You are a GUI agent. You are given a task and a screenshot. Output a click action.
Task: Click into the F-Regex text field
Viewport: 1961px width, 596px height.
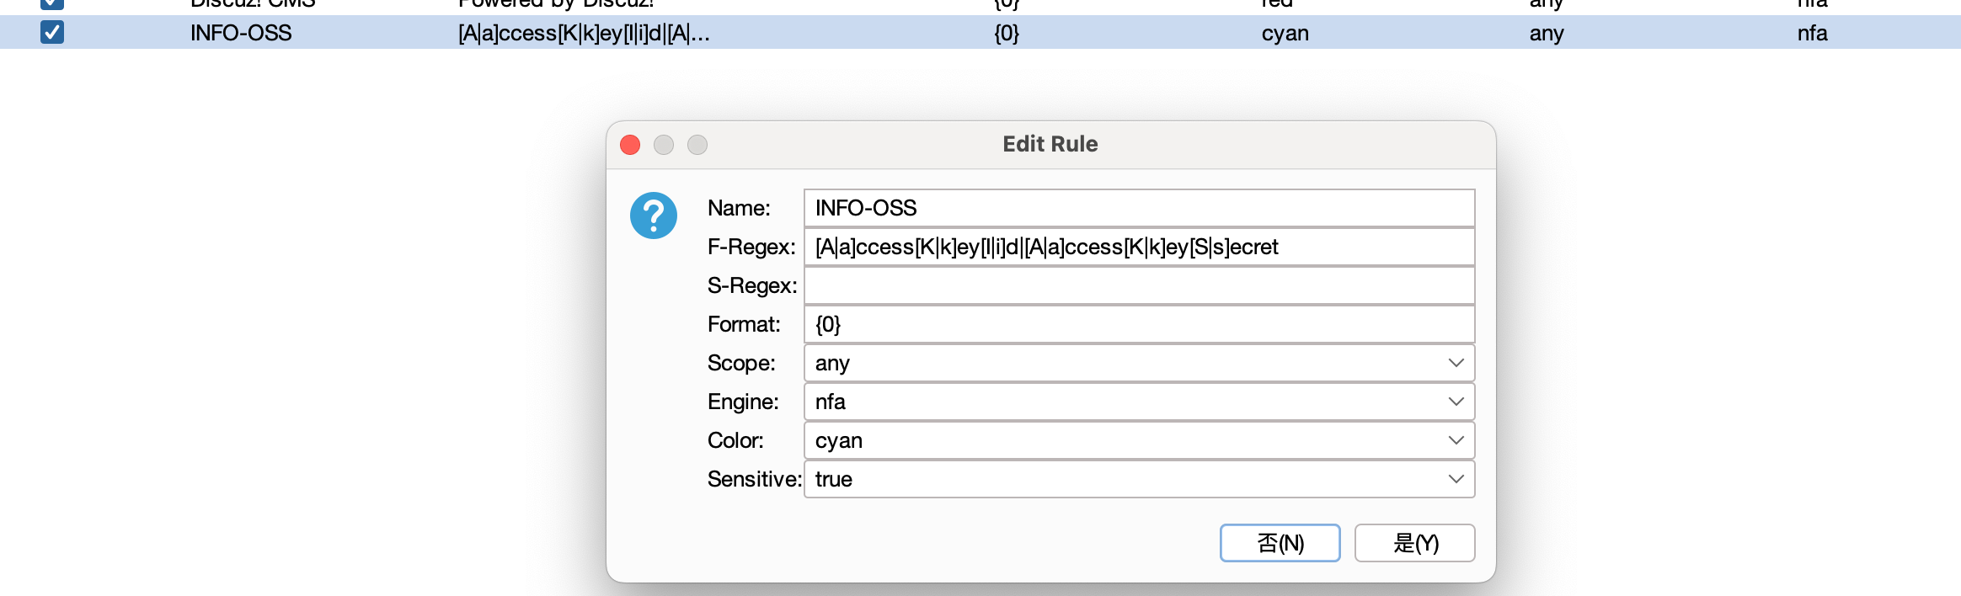point(1140,247)
